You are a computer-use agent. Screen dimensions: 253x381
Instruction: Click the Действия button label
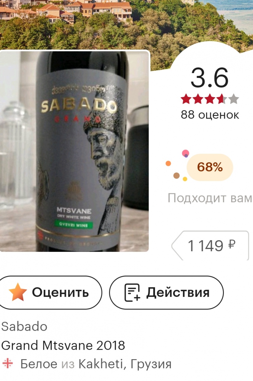178,292
